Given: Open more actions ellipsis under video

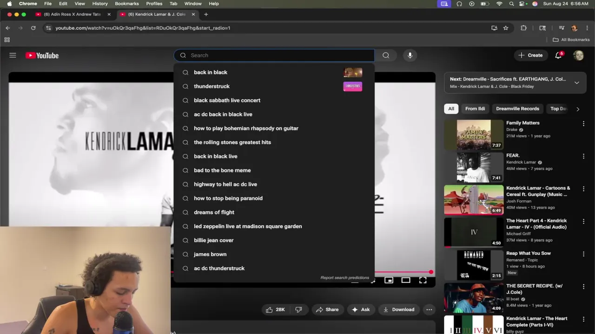Looking at the screenshot, I should click(x=429, y=309).
